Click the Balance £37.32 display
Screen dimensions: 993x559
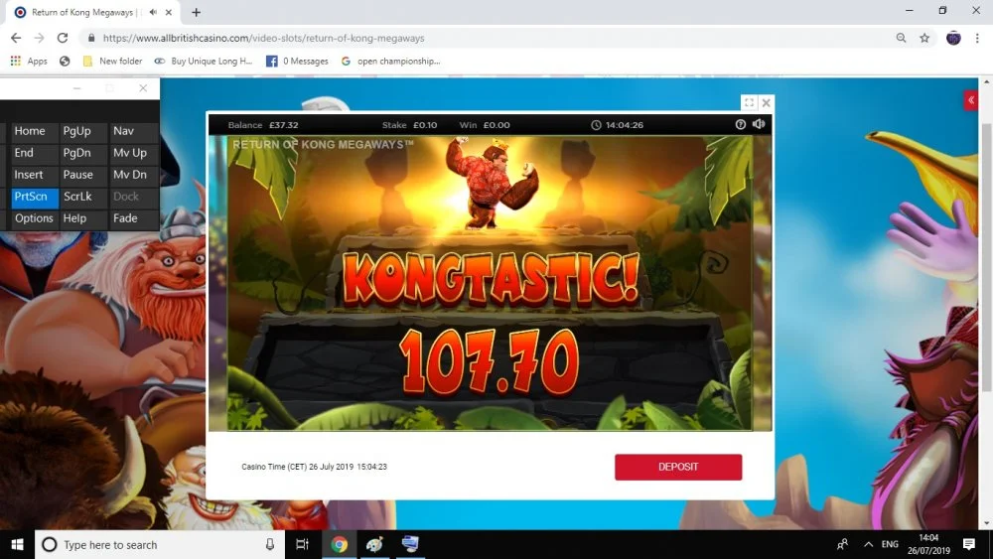263,125
